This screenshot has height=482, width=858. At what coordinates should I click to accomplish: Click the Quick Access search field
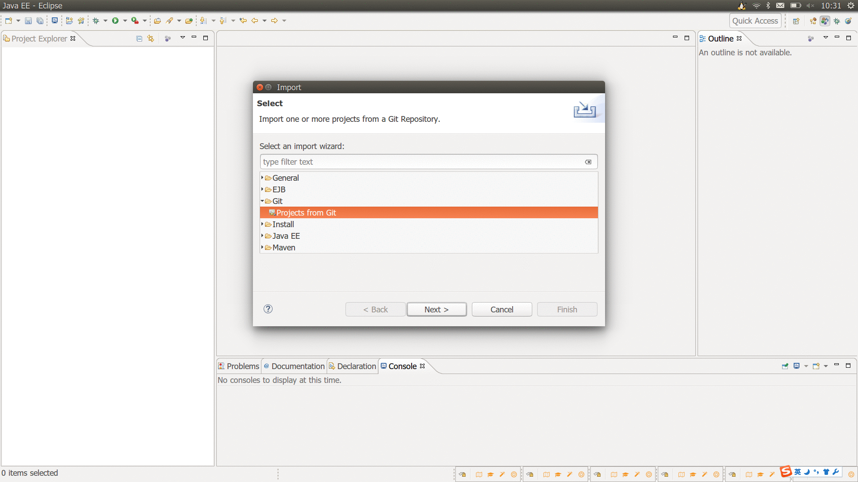[x=755, y=21]
